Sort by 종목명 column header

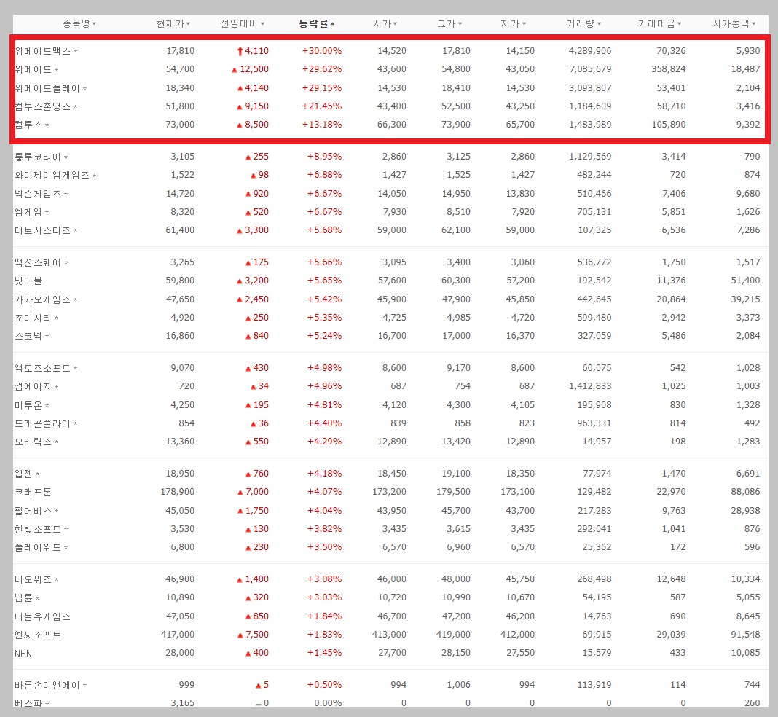tap(79, 24)
